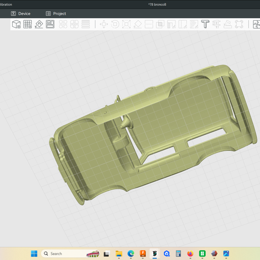Run Auto Orient tool
Image resolution: width=260 pixels, height=260 pixels.
[39, 24]
